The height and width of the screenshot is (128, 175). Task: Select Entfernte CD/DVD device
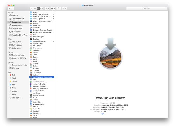18,58
